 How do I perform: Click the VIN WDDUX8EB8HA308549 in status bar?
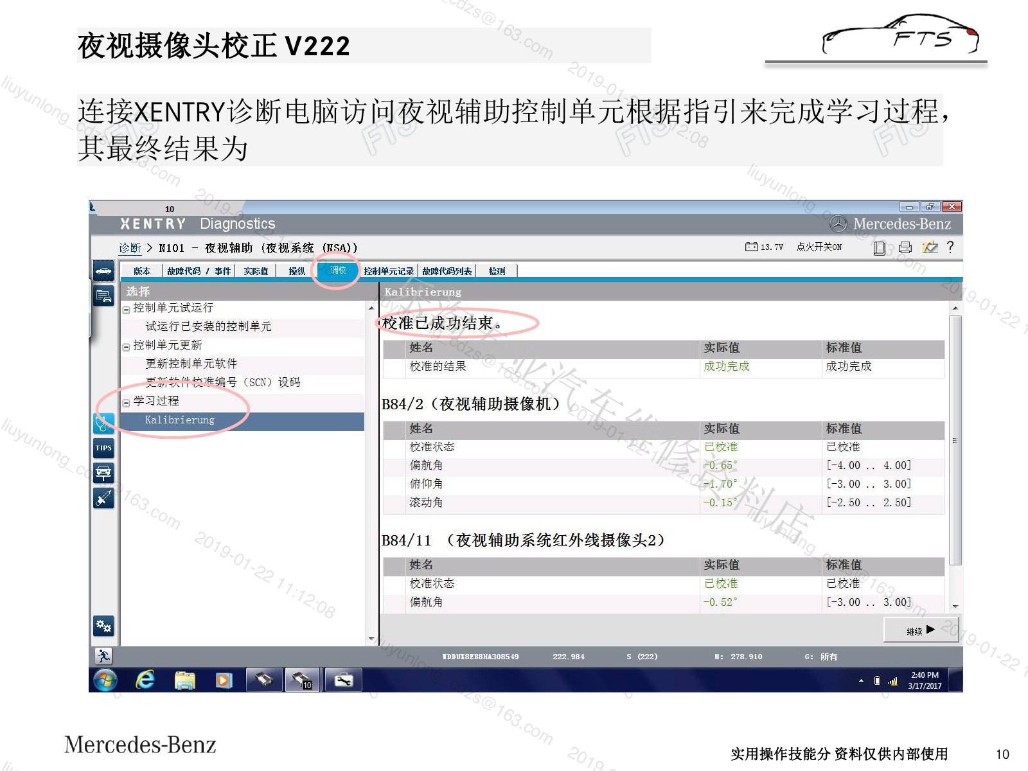[x=480, y=657]
